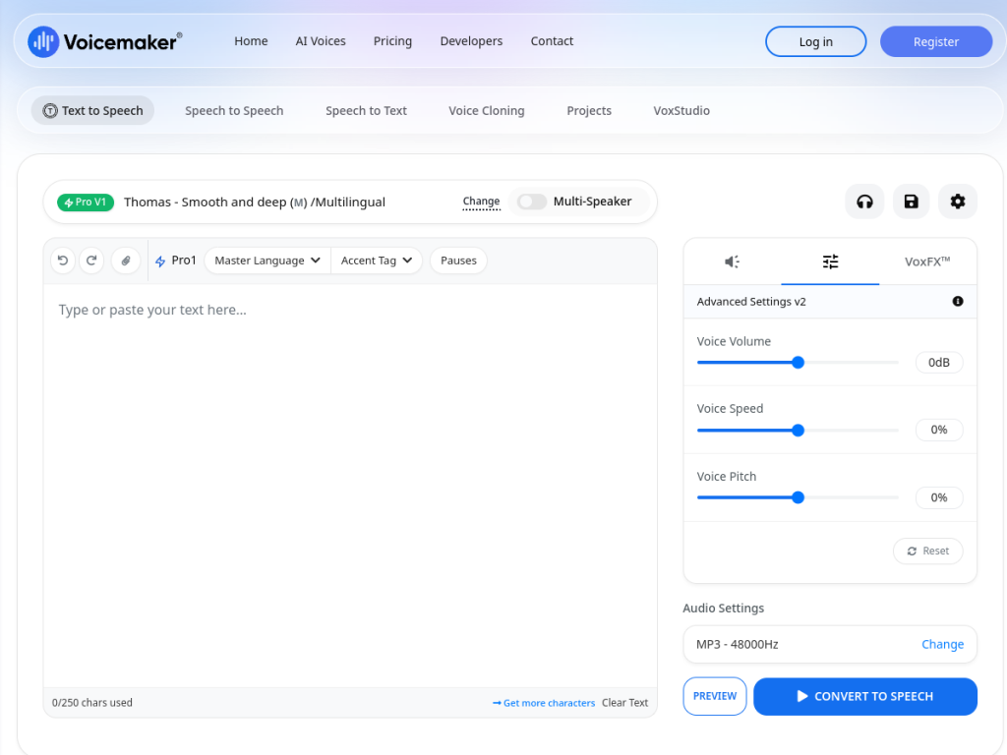Click the Pro1 lightning bolt indicator
Image resolution: width=1007 pixels, height=755 pixels.
pos(175,261)
